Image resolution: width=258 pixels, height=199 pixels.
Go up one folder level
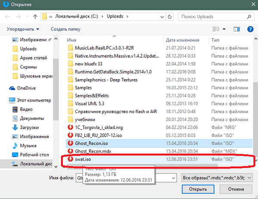35,17
